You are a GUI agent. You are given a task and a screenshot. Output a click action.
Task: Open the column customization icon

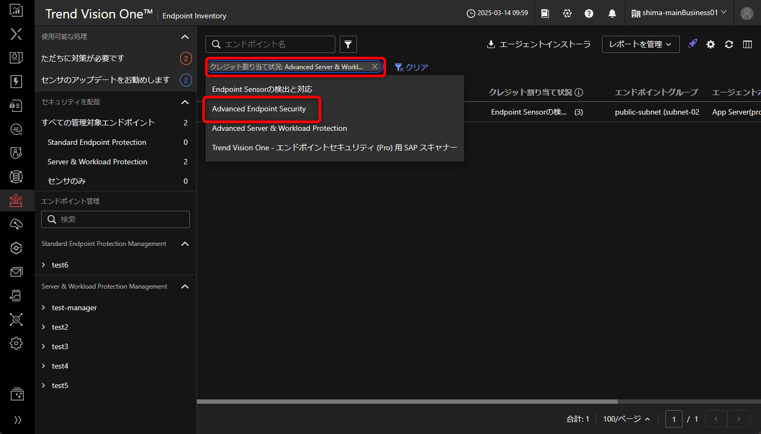click(747, 44)
